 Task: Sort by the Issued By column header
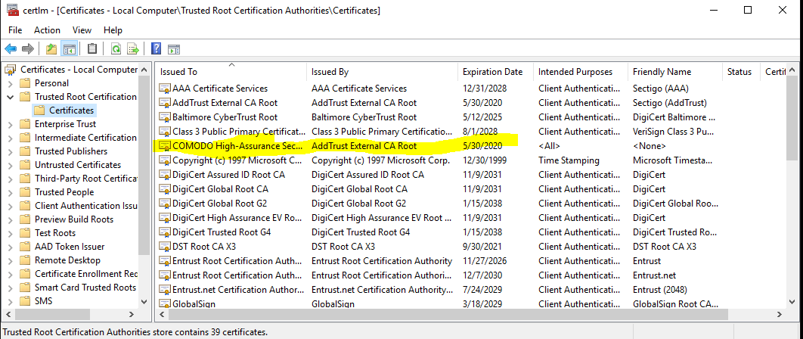[x=382, y=72]
